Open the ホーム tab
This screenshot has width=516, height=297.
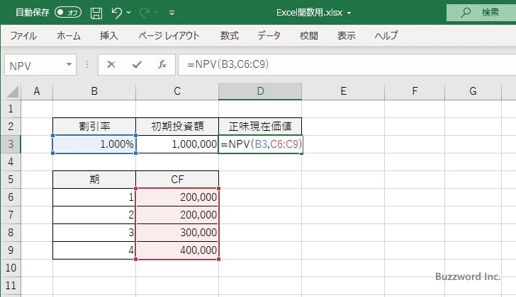point(69,35)
